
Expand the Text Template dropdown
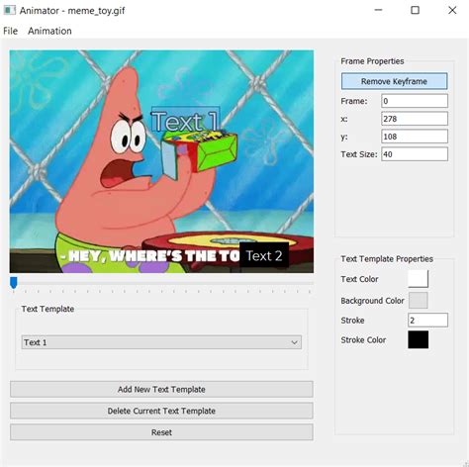(161, 342)
